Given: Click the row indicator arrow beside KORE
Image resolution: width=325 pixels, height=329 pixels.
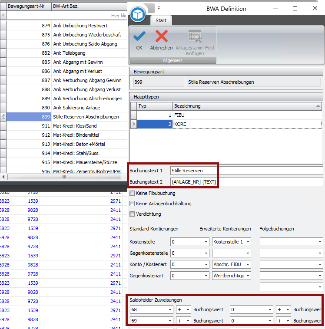Looking at the screenshot, I should tap(134, 124).
